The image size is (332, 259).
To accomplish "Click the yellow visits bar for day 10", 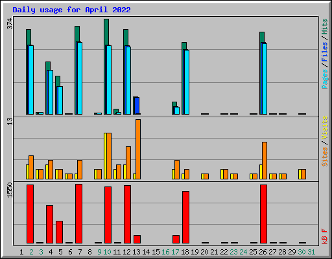I will click(x=105, y=156).
